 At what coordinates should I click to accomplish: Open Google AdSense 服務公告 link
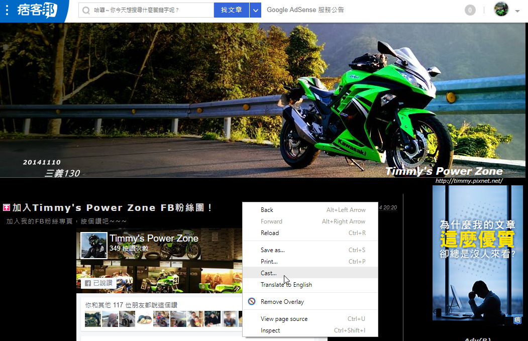coord(305,10)
